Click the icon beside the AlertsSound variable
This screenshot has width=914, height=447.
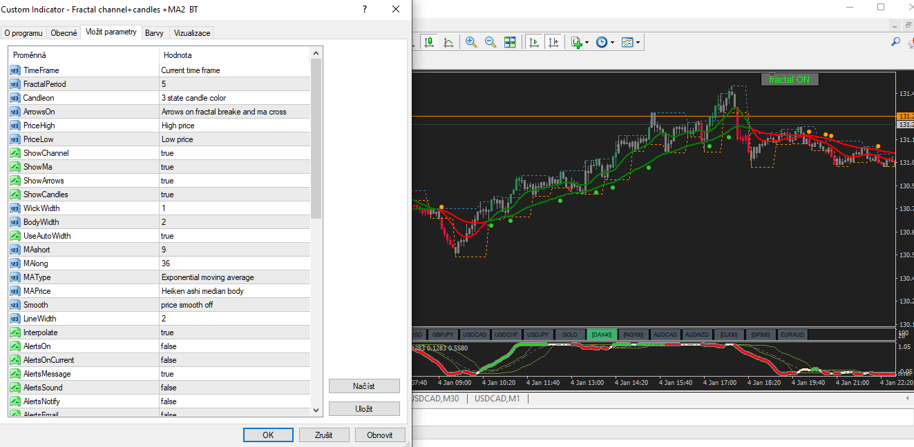pos(15,388)
